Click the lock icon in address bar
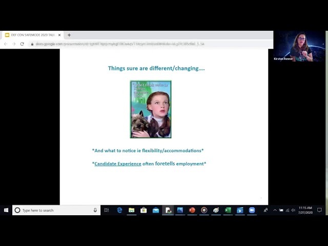 [x=32, y=44]
